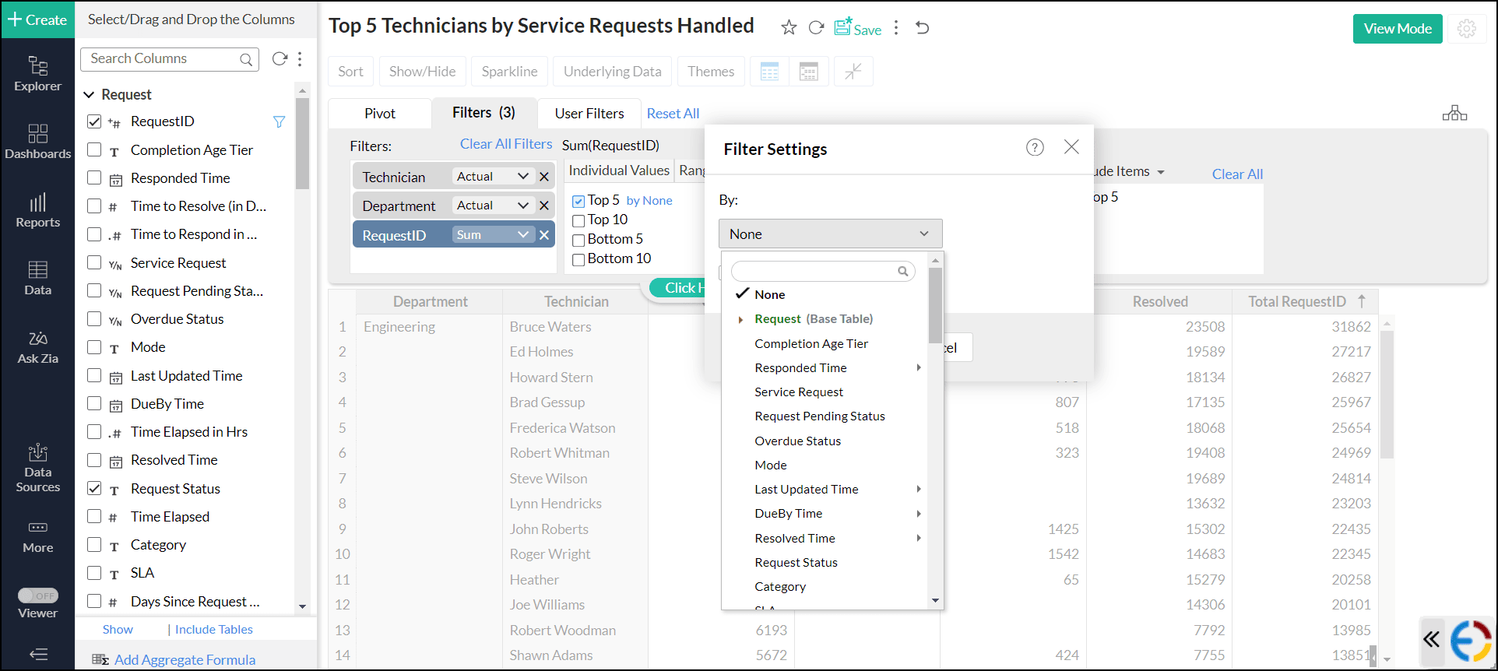Open the By None dropdown
Screen dimensions: 1498x671
830,234
